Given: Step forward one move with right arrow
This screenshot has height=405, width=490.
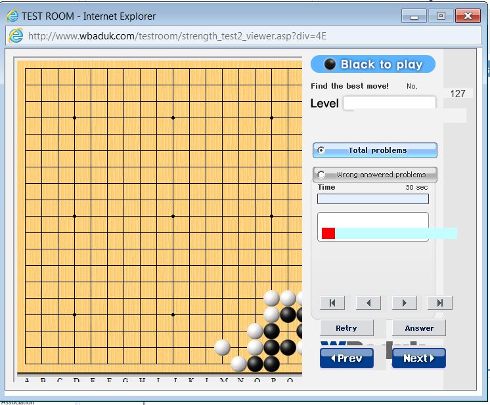Looking at the screenshot, I should 404,303.
